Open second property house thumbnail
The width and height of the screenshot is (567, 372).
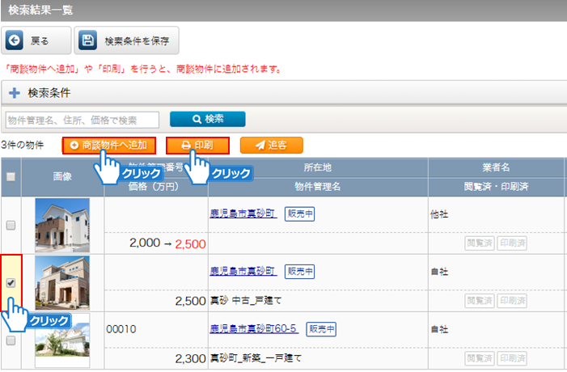(62, 283)
